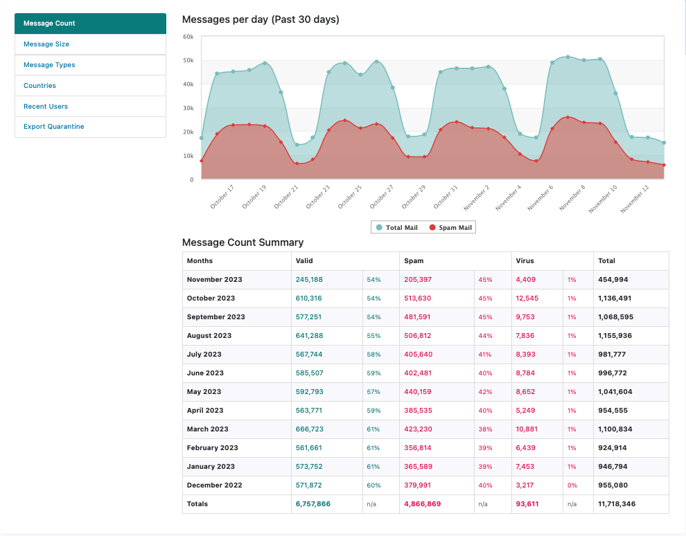
Task: Click valid count 610,316
Action: tap(309, 298)
